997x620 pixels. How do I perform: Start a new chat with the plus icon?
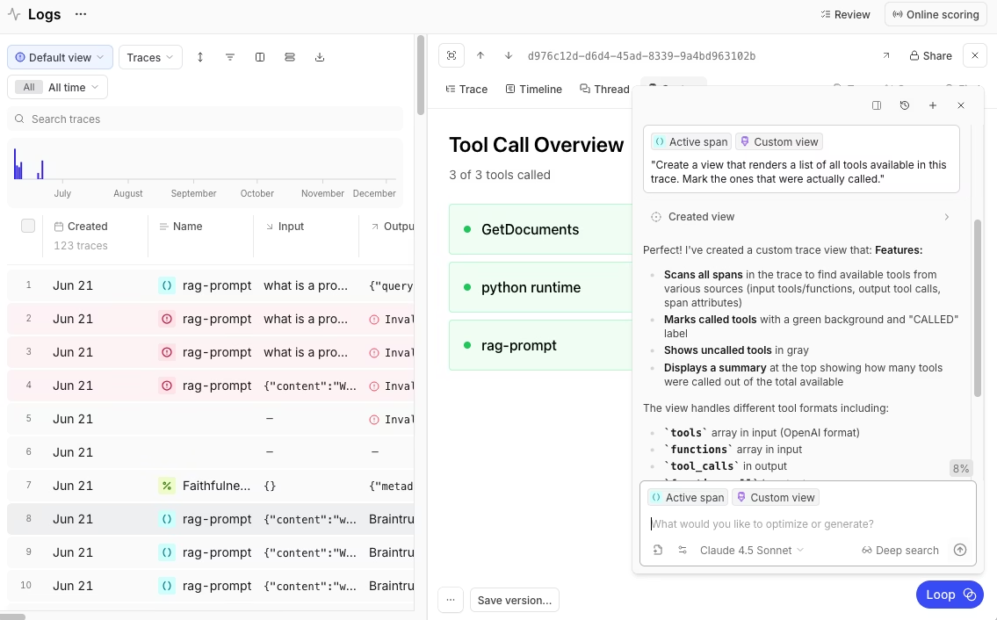pos(933,105)
